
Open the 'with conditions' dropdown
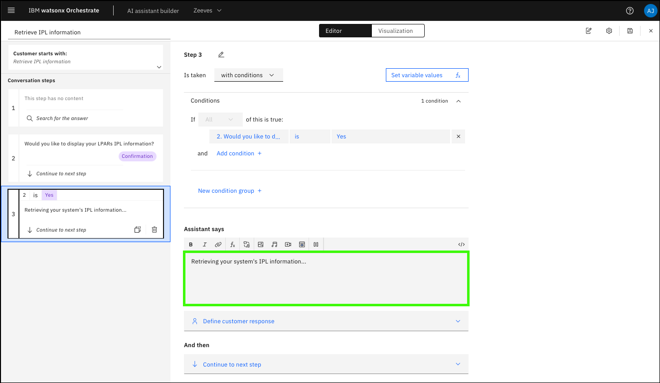pos(248,75)
